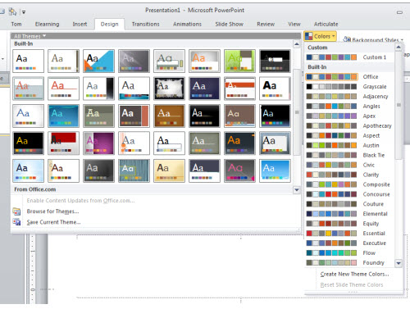The image size is (410, 309).
Task: Choose the Composite color scheme
Action: point(349,184)
